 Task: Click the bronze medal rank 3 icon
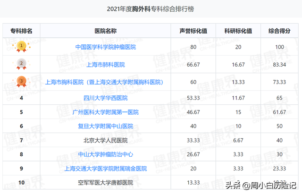click(21, 82)
